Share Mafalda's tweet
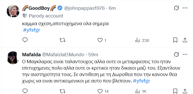The width and height of the screenshot is (193, 94). pyautogui.click(x=185, y=91)
